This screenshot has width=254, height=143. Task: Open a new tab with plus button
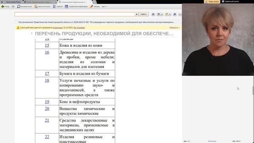[x=94, y=2]
